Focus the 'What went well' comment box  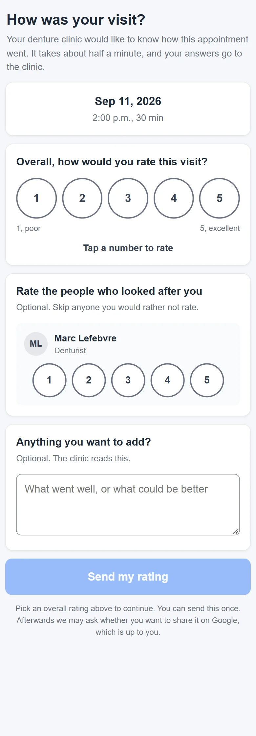point(128,505)
